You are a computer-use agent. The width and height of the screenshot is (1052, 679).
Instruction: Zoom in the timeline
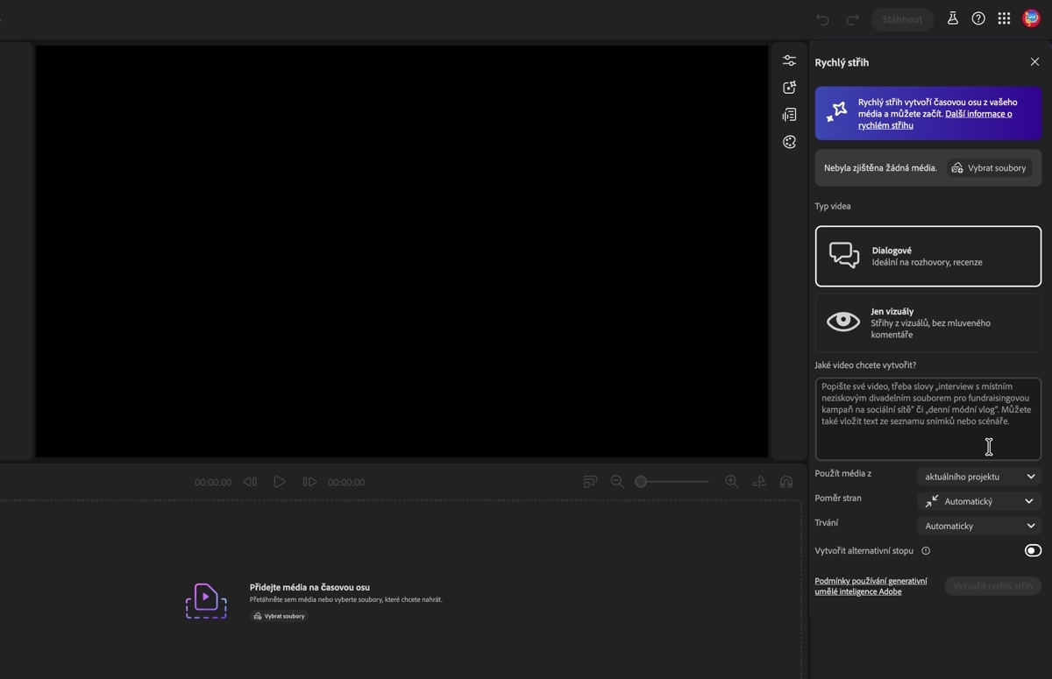(732, 482)
